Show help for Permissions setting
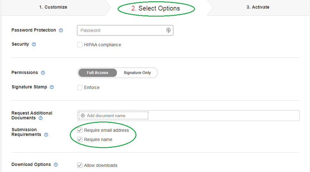Screen dimensions: 310x172 (43, 73)
